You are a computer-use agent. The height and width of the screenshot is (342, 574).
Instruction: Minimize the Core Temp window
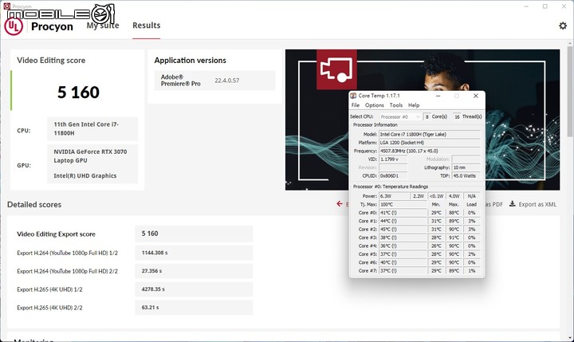(x=438, y=96)
